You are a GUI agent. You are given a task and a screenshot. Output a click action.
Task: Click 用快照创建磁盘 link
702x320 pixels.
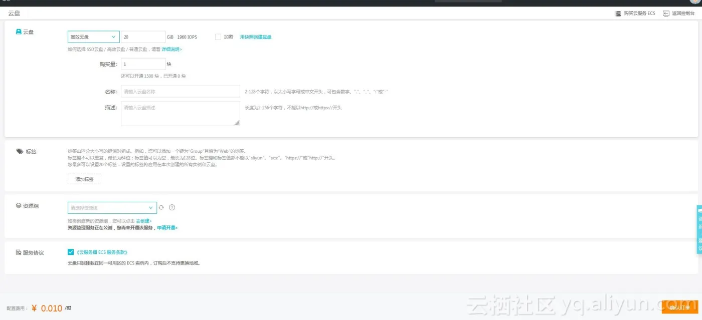pos(256,37)
